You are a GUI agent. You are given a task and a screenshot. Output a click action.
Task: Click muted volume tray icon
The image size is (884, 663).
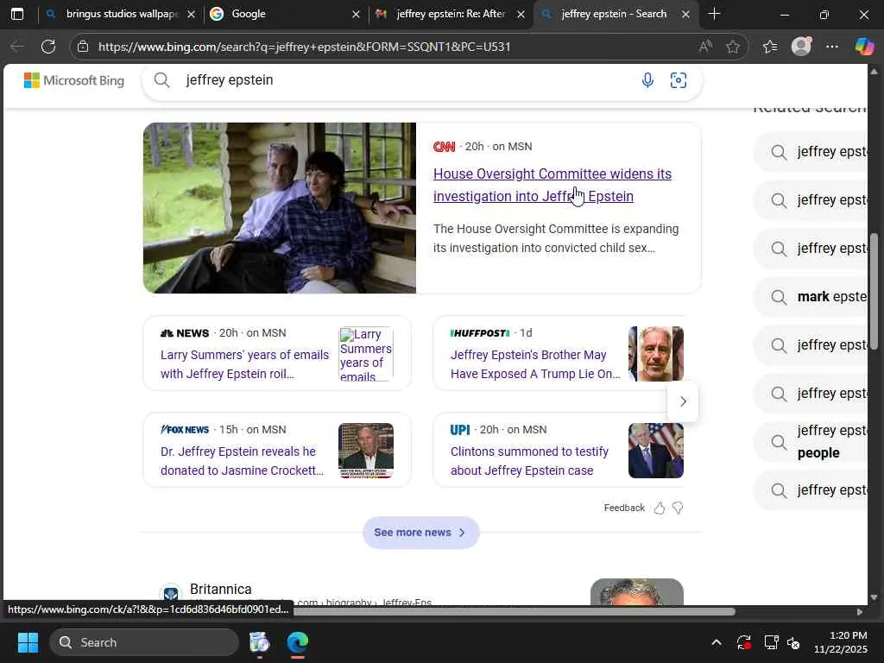793,642
